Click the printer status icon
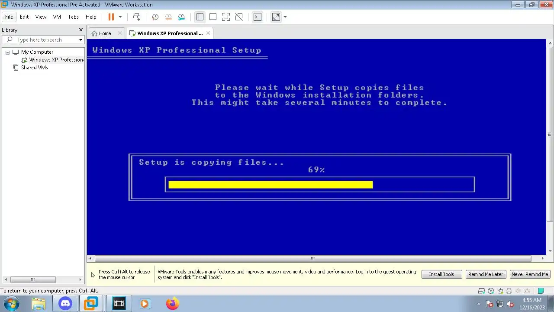 coord(509,291)
